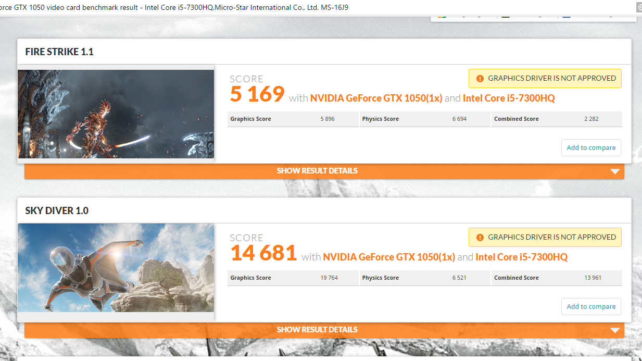Open NVIDIA GeForce GTX 1050 link in Fire Strike
Screen dimensions: 642x361
pyautogui.click(x=376, y=98)
